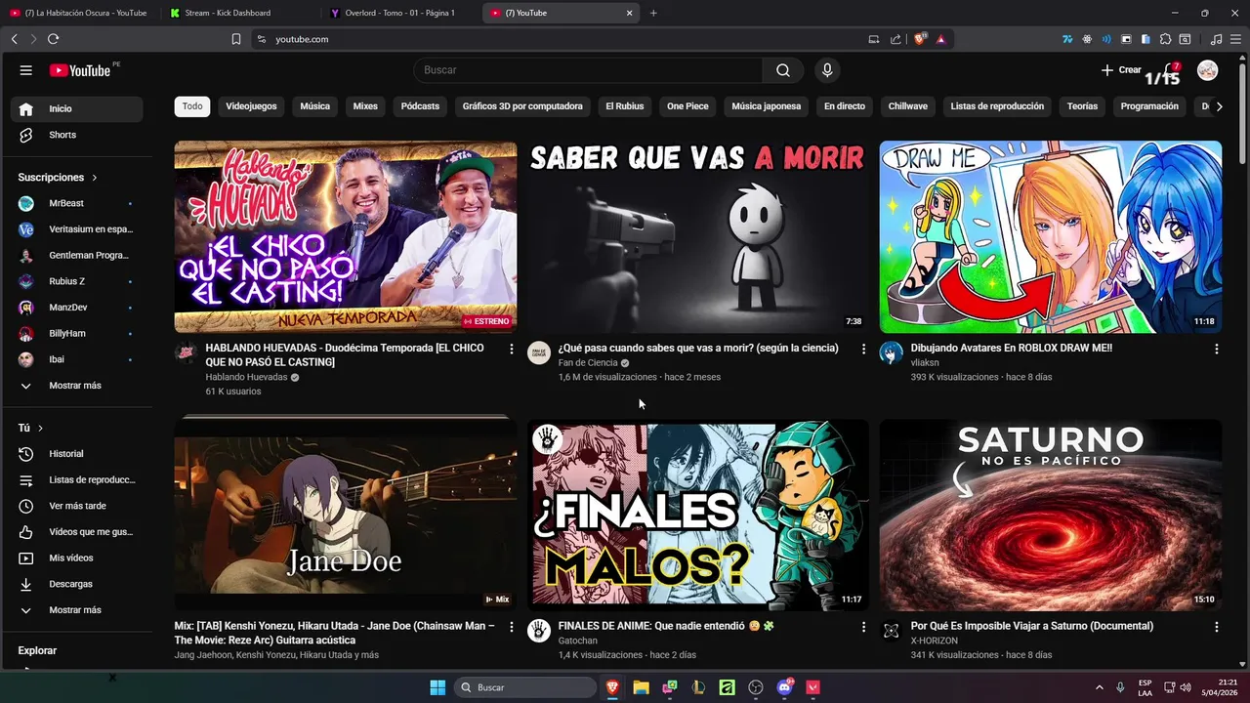Select the Música filter chip
The width and height of the screenshot is (1250, 703).
pyautogui.click(x=314, y=106)
